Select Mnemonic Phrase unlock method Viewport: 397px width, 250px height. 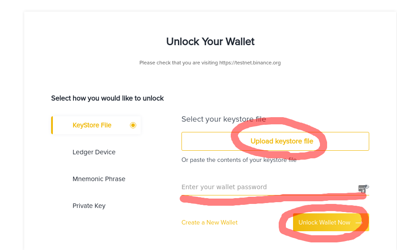99,179
